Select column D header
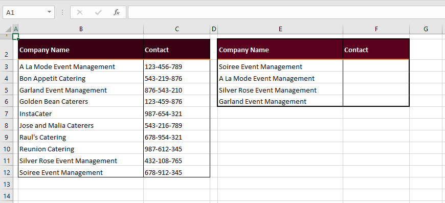 214,29
